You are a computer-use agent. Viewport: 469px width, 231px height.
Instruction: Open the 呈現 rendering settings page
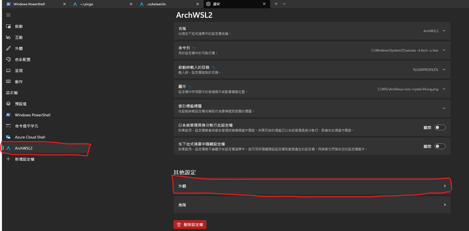[46, 71]
